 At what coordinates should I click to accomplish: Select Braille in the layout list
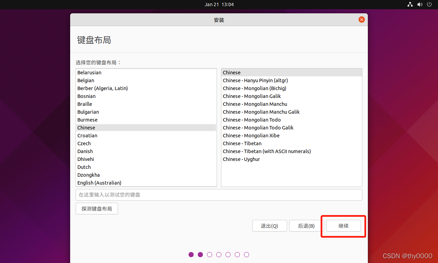tap(146, 104)
